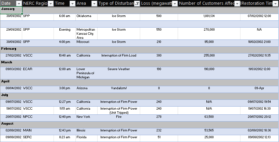Select the August group header row
Image resolution: width=279 pixels, height=142 pixels.
(x=139, y=125)
